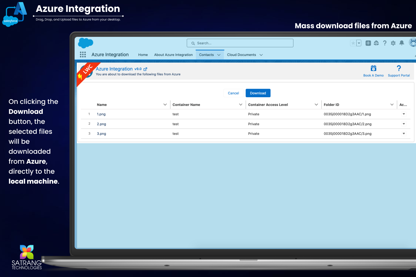The image size is (416, 277).
Task: Click the Salesforce cloud logo
Action: 86,43
